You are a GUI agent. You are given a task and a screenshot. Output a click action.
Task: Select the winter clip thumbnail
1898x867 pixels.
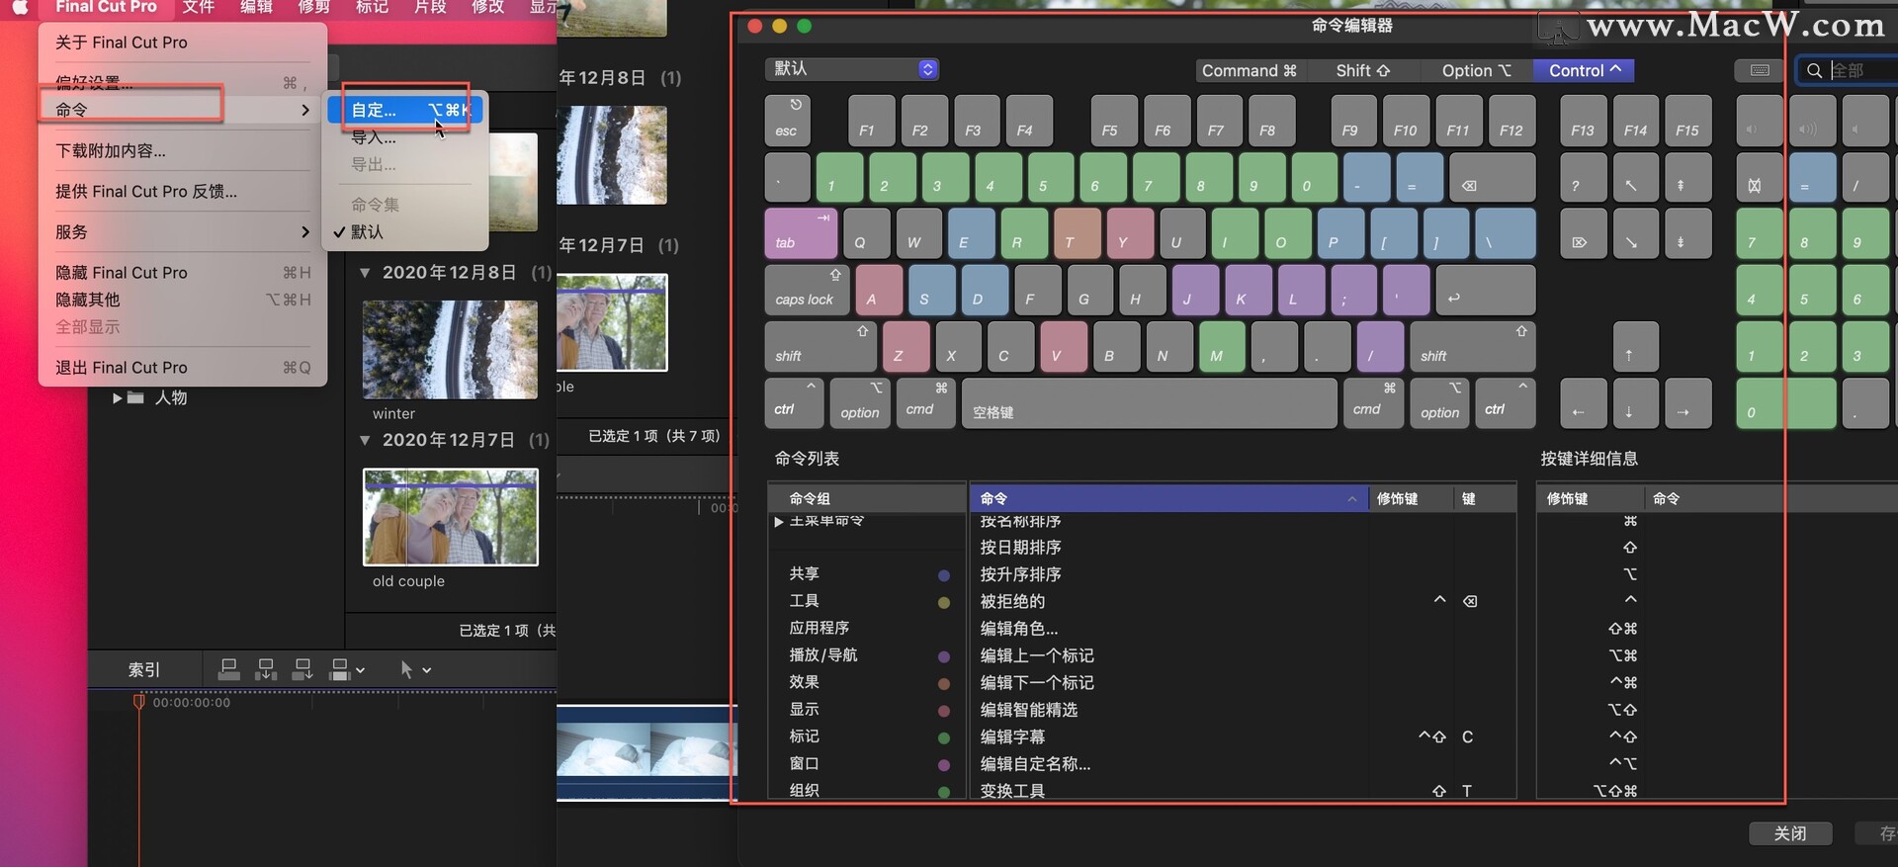(450, 350)
